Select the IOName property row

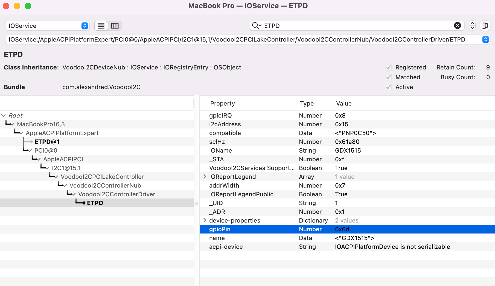click(x=347, y=150)
